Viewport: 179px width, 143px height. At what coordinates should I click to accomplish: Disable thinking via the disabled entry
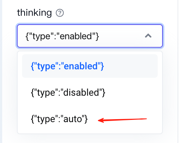pos(90,92)
